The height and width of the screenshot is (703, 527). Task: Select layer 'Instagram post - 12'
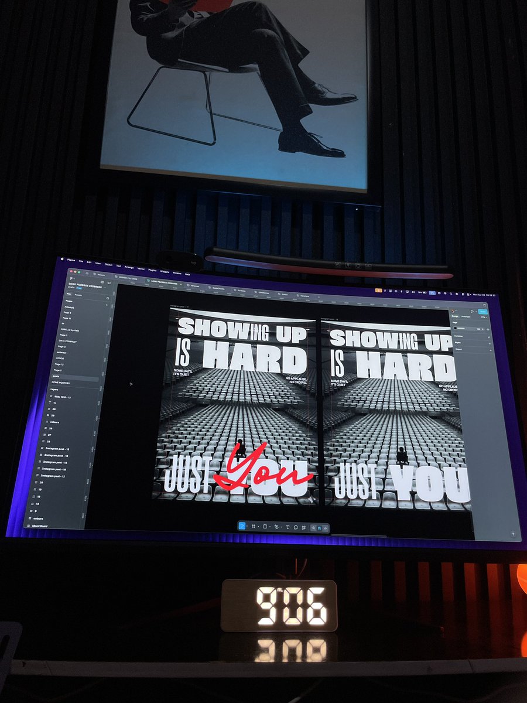pyautogui.click(x=52, y=476)
